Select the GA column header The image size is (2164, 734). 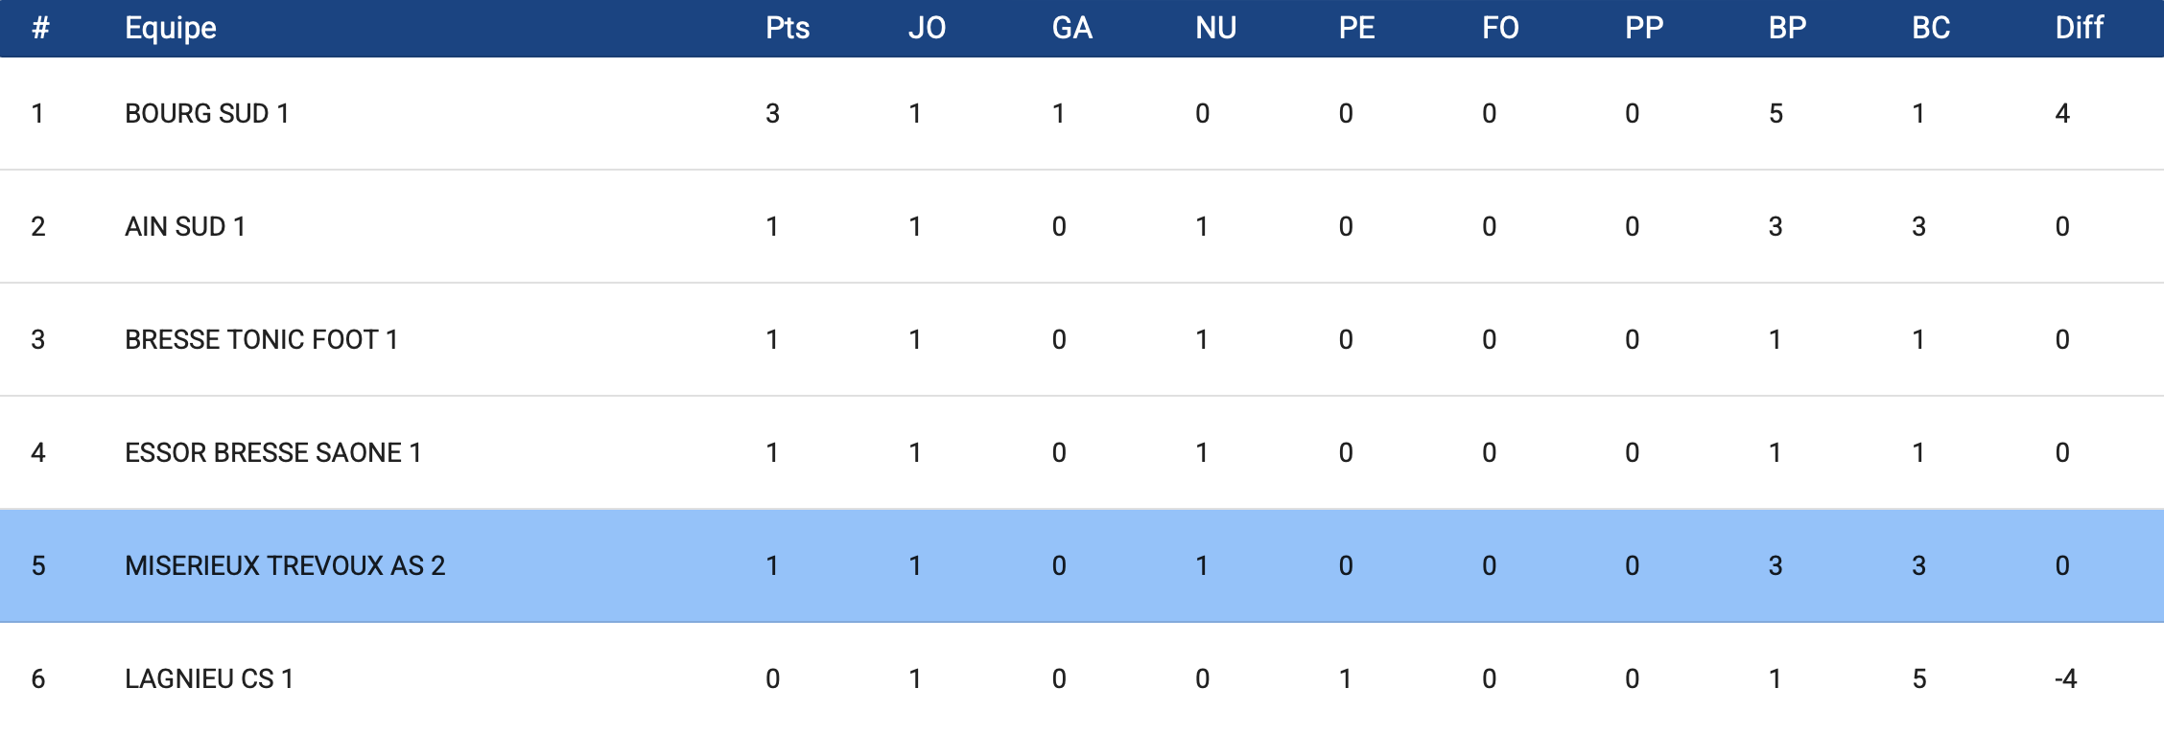click(x=1071, y=28)
